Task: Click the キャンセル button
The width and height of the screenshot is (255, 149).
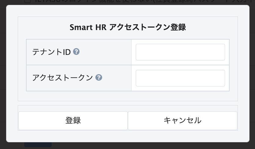Action: tap(182, 120)
